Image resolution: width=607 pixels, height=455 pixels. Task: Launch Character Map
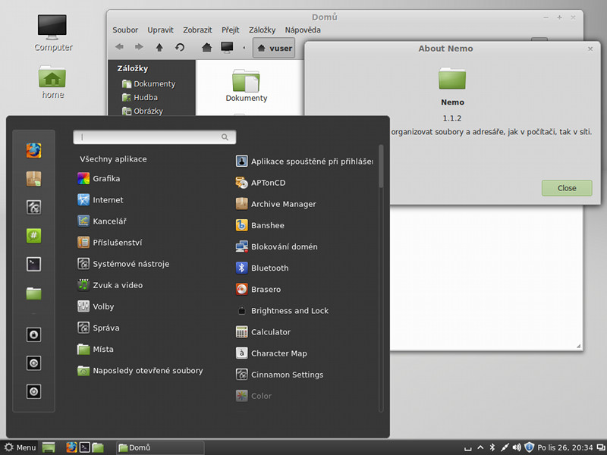pyautogui.click(x=272, y=353)
